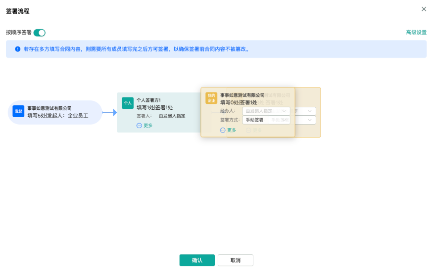Expand 更多 in the 个人签署方1 card
Image resolution: width=431 pixels, height=271 pixels.
(x=144, y=126)
